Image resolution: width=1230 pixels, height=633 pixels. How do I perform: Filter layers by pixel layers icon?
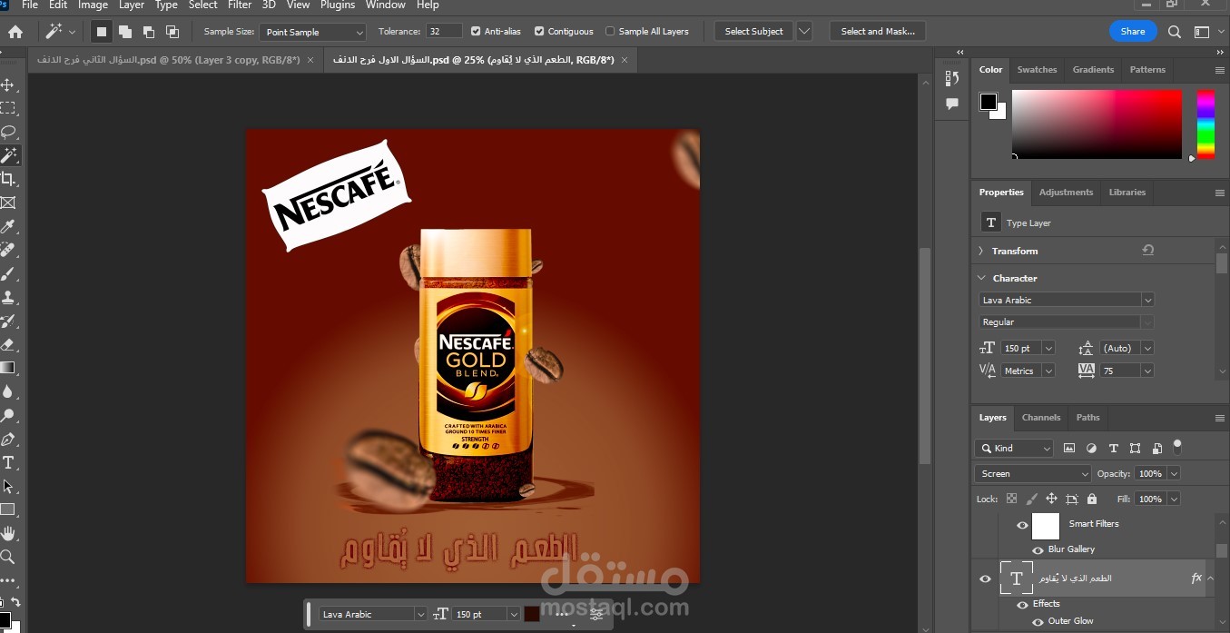tap(1069, 448)
